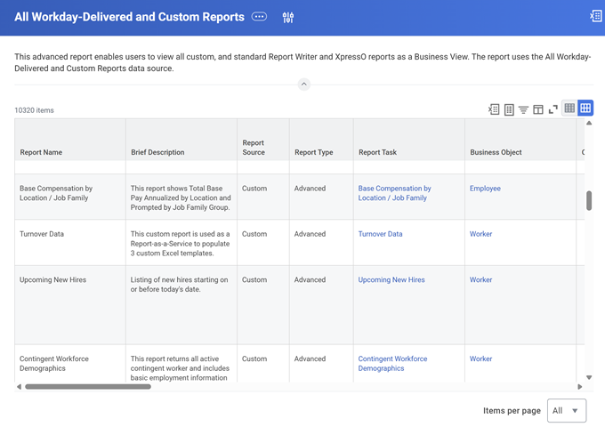
Task: Open Base Compensation by Location / Job Family link
Action: click(x=394, y=193)
